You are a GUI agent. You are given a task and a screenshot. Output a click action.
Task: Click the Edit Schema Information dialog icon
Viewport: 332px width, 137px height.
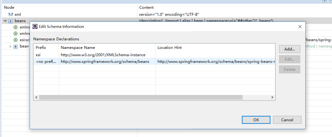pyautogui.click(x=35, y=26)
